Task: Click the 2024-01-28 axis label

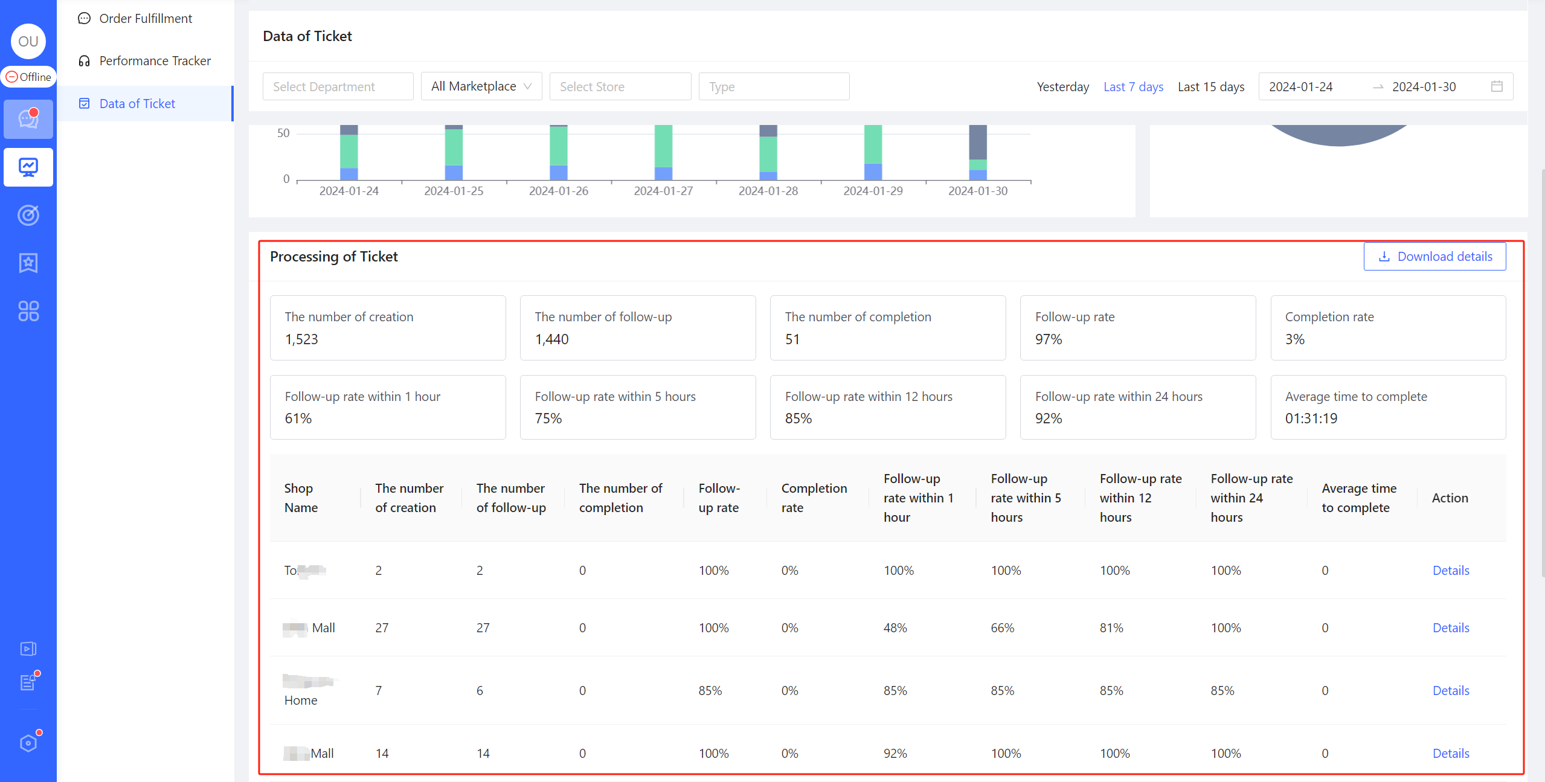Action: (x=768, y=191)
